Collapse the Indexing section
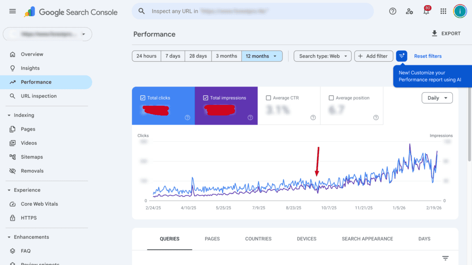 click(x=9, y=115)
